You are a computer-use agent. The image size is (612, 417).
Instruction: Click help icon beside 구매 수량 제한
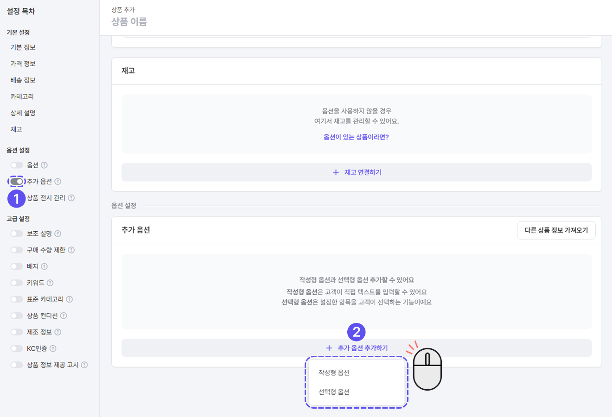[x=71, y=250]
